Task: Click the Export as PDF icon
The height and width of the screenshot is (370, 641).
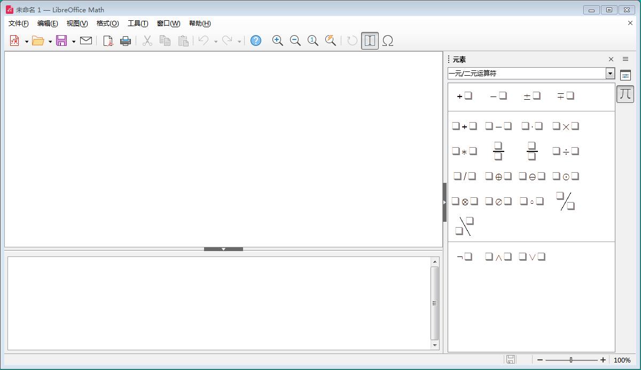Action: pos(108,41)
